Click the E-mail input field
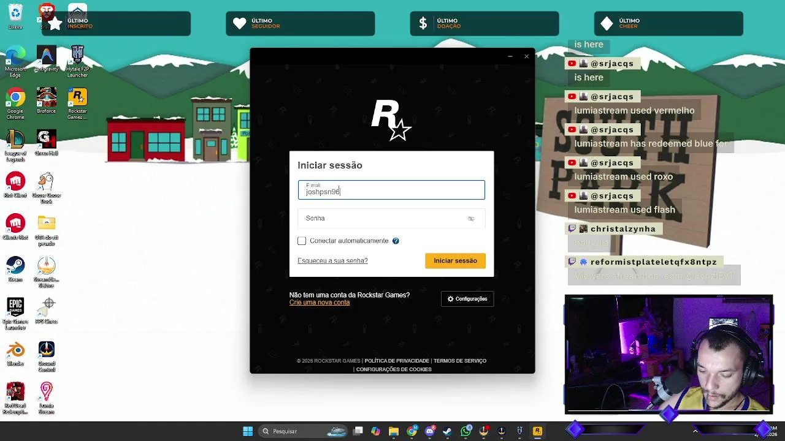 (x=391, y=189)
